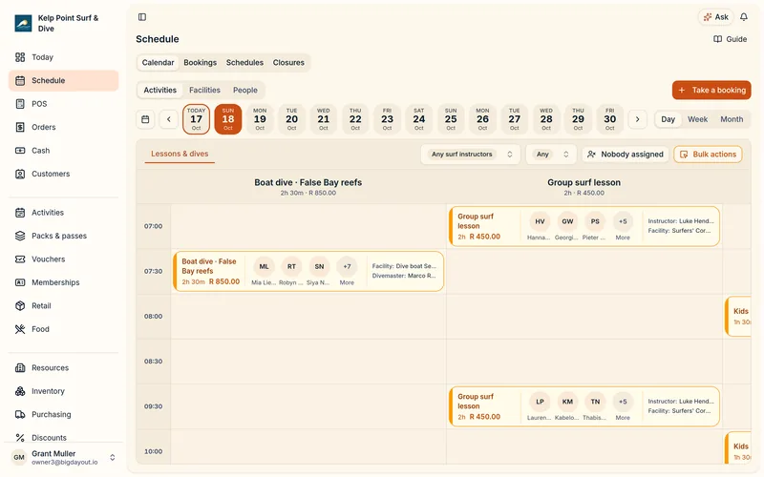764x477 pixels.
Task: Toggle the Nobody assigned filter
Action: 626,155
